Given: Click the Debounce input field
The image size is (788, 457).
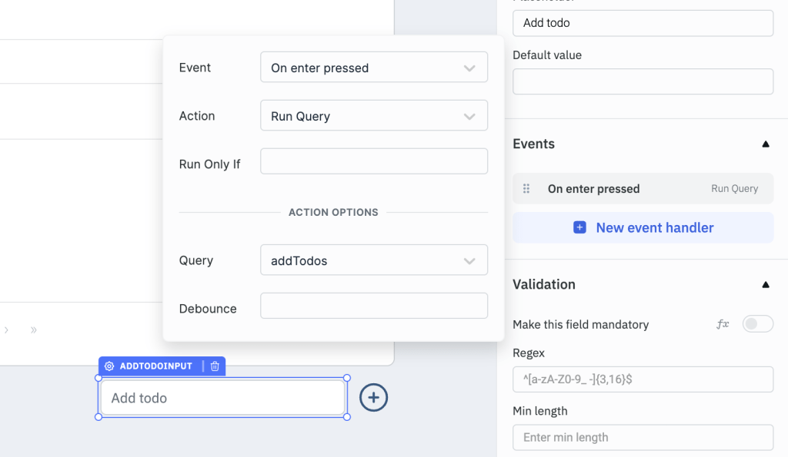Looking at the screenshot, I should click(x=373, y=305).
